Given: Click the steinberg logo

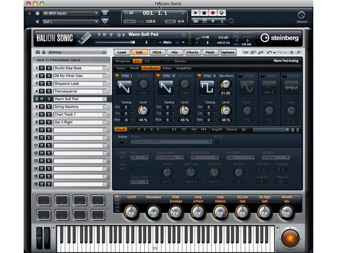Looking at the screenshot, I should pyautogui.click(x=280, y=38).
